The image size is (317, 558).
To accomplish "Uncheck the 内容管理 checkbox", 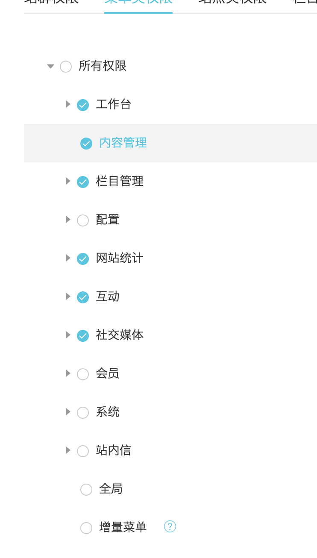I will (86, 144).
